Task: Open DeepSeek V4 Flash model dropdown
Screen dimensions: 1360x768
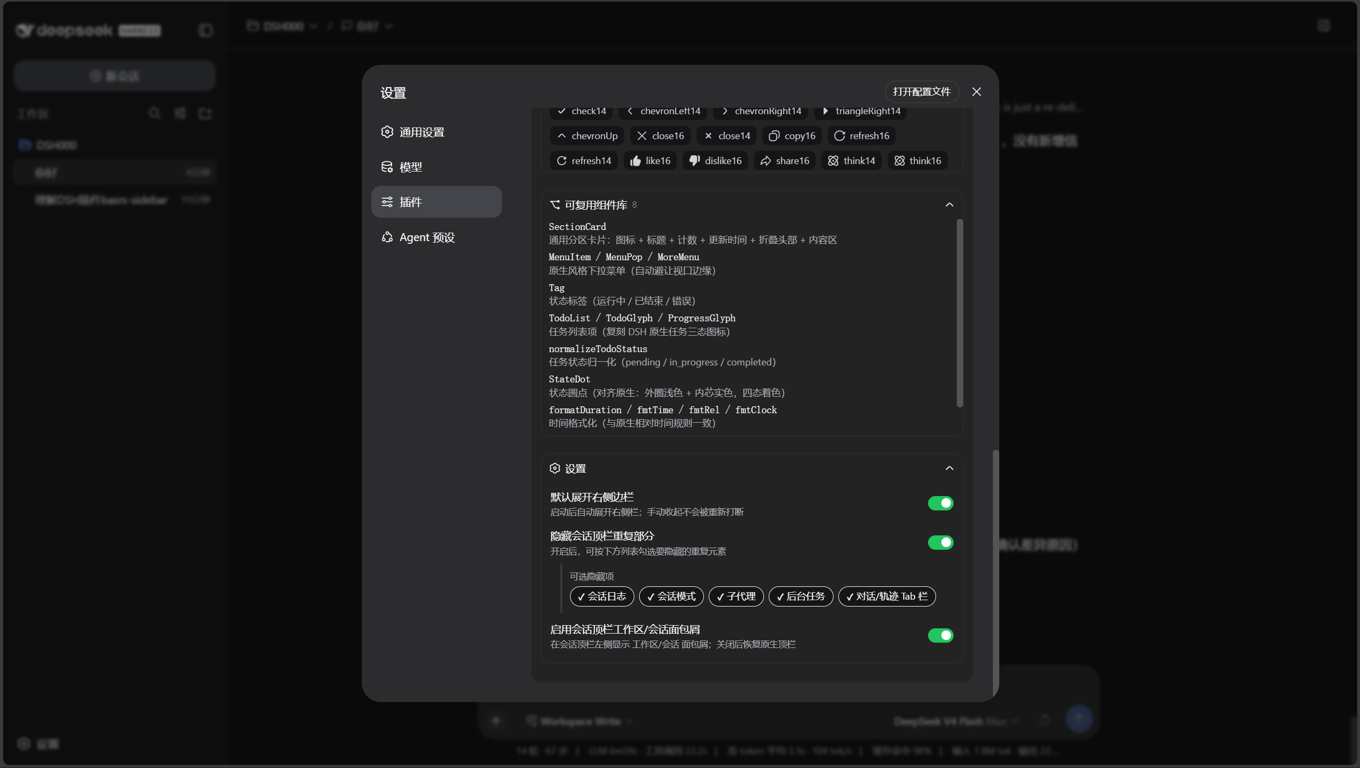Action: (x=956, y=721)
